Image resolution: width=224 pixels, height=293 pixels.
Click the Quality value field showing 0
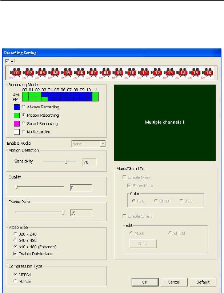click(81, 188)
